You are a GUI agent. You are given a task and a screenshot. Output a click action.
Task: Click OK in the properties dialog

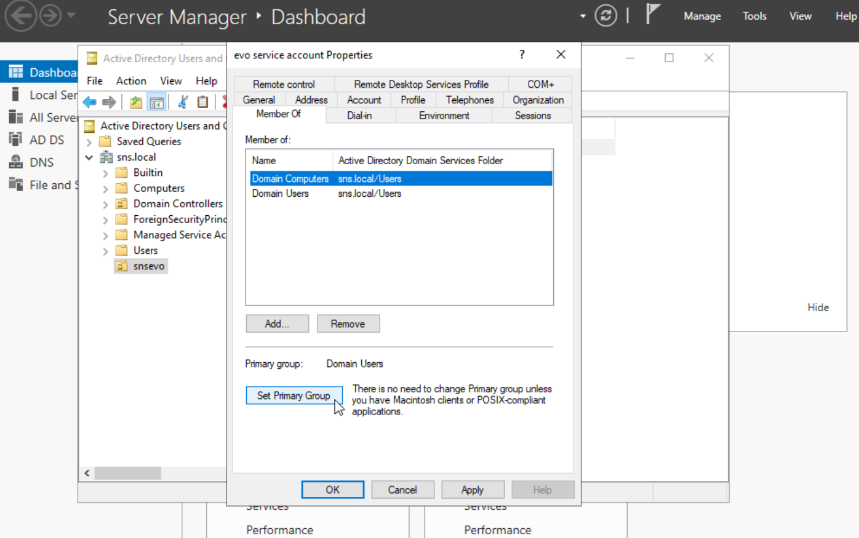point(333,489)
